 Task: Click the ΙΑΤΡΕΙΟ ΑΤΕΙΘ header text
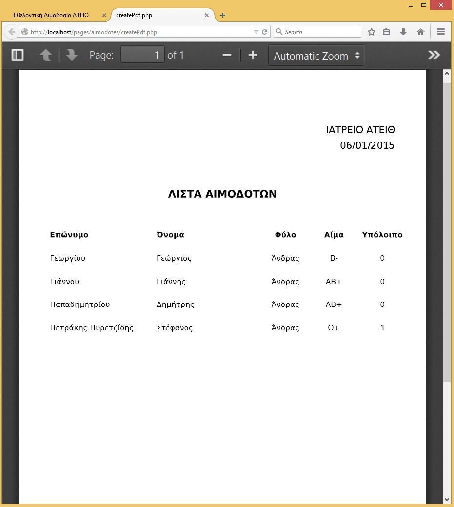[x=360, y=130]
